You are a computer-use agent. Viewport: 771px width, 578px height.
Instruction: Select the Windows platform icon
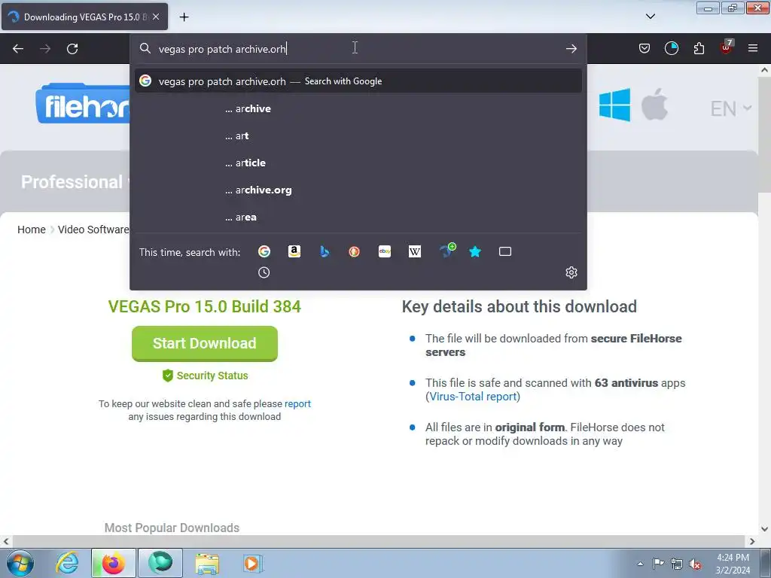coord(614,105)
